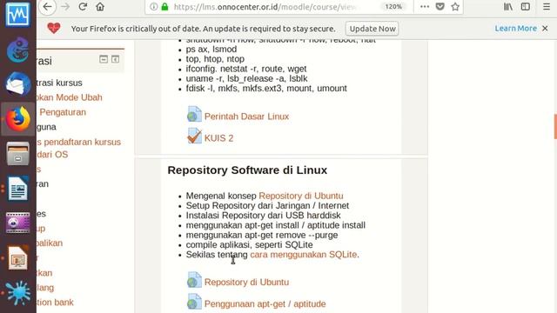
Task: Open Thunderbird mail from the dock
Action: point(17,84)
